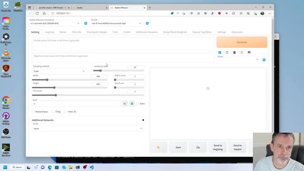Viewport: 304px width, 171px height.
Task: Click the Send to inpaint button
Action: pos(237,147)
